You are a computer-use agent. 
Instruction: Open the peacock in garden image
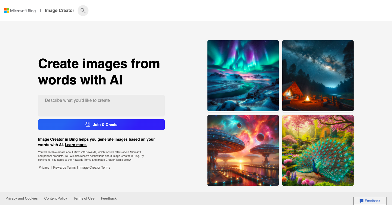[318, 150]
